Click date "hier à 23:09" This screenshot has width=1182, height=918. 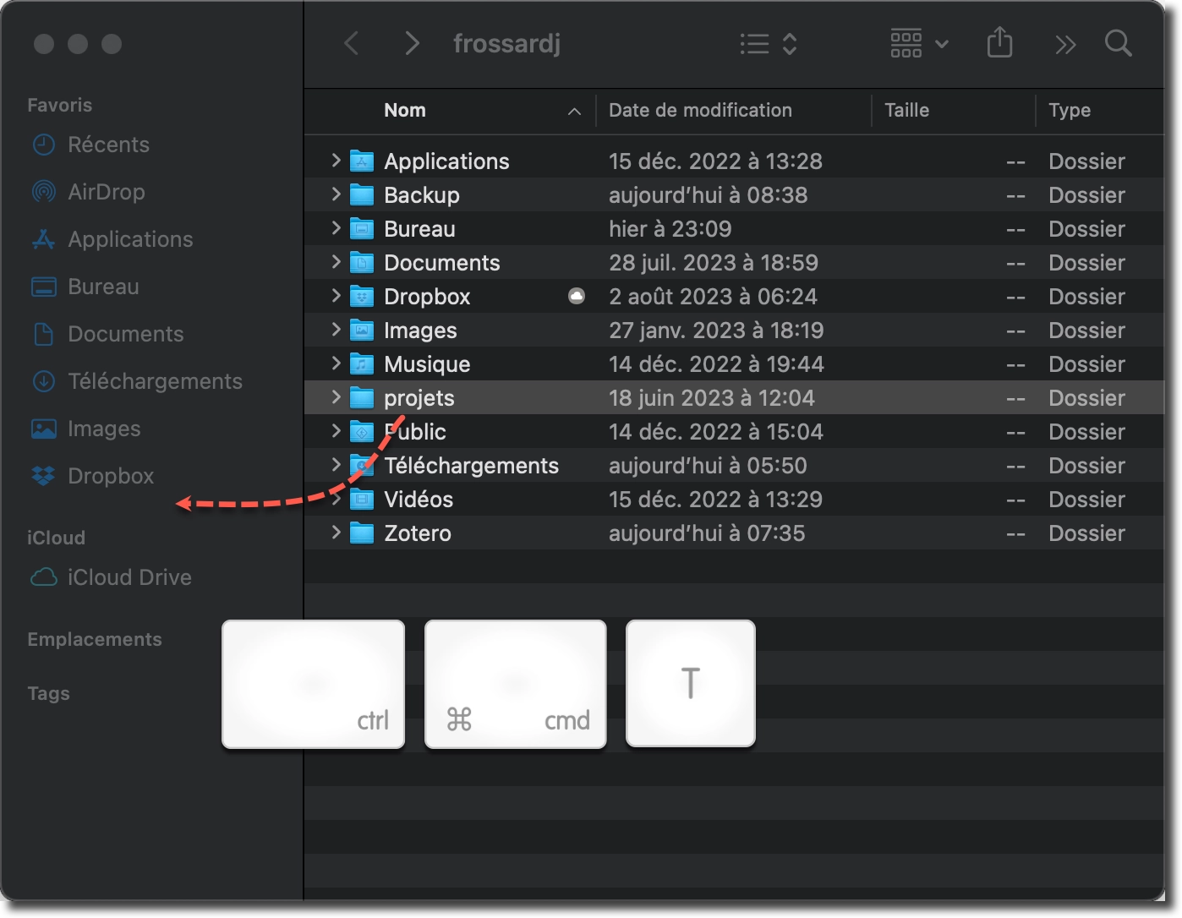(x=670, y=229)
